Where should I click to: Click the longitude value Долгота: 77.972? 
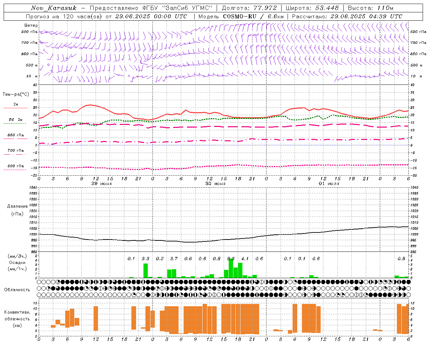pos(249,8)
